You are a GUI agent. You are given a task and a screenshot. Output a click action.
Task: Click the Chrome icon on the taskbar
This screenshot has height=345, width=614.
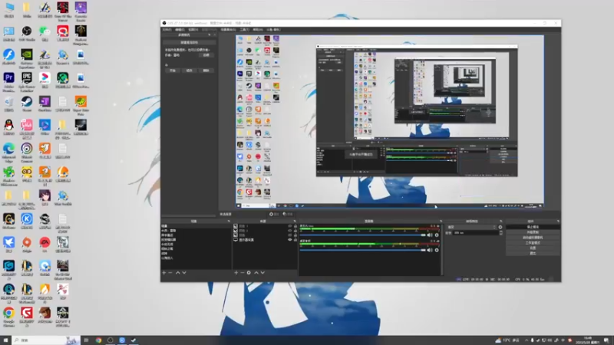pos(98,340)
